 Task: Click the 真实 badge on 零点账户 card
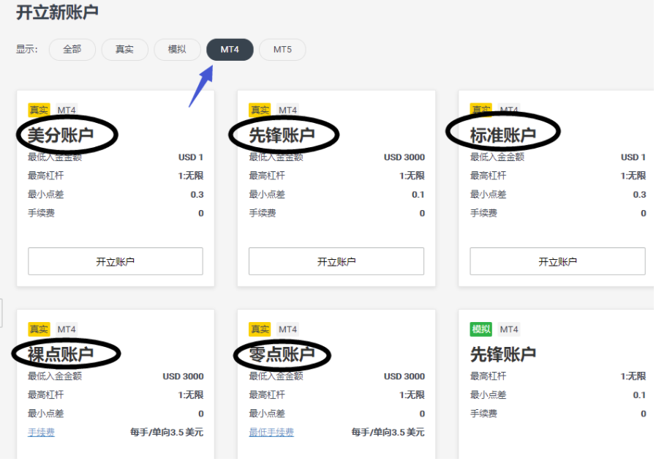260,329
